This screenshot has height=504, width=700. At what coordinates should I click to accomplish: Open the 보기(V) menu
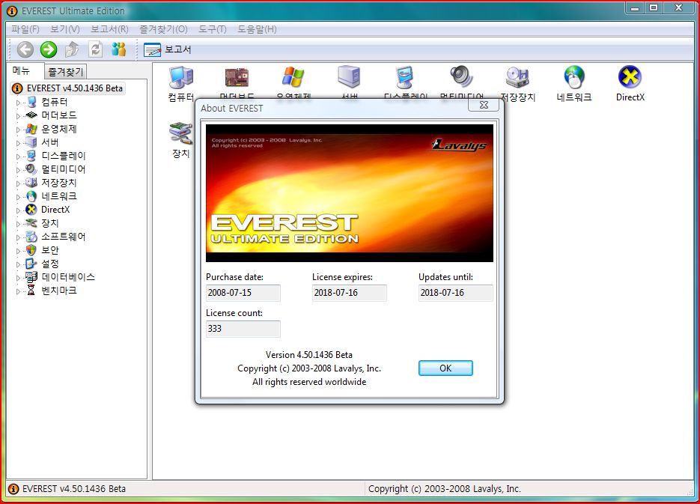tap(64, 29)
